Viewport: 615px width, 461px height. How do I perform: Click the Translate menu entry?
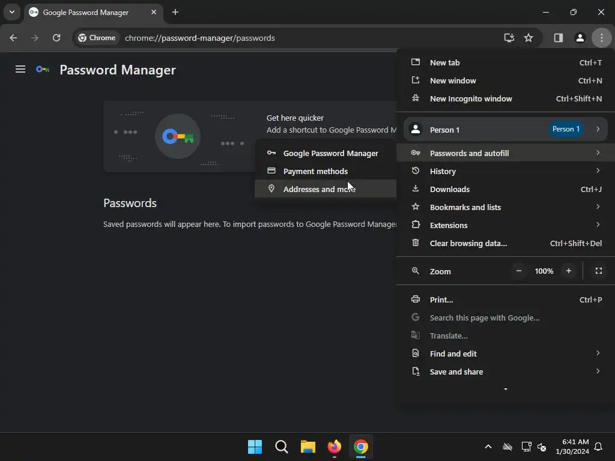(x=506, y=336)
